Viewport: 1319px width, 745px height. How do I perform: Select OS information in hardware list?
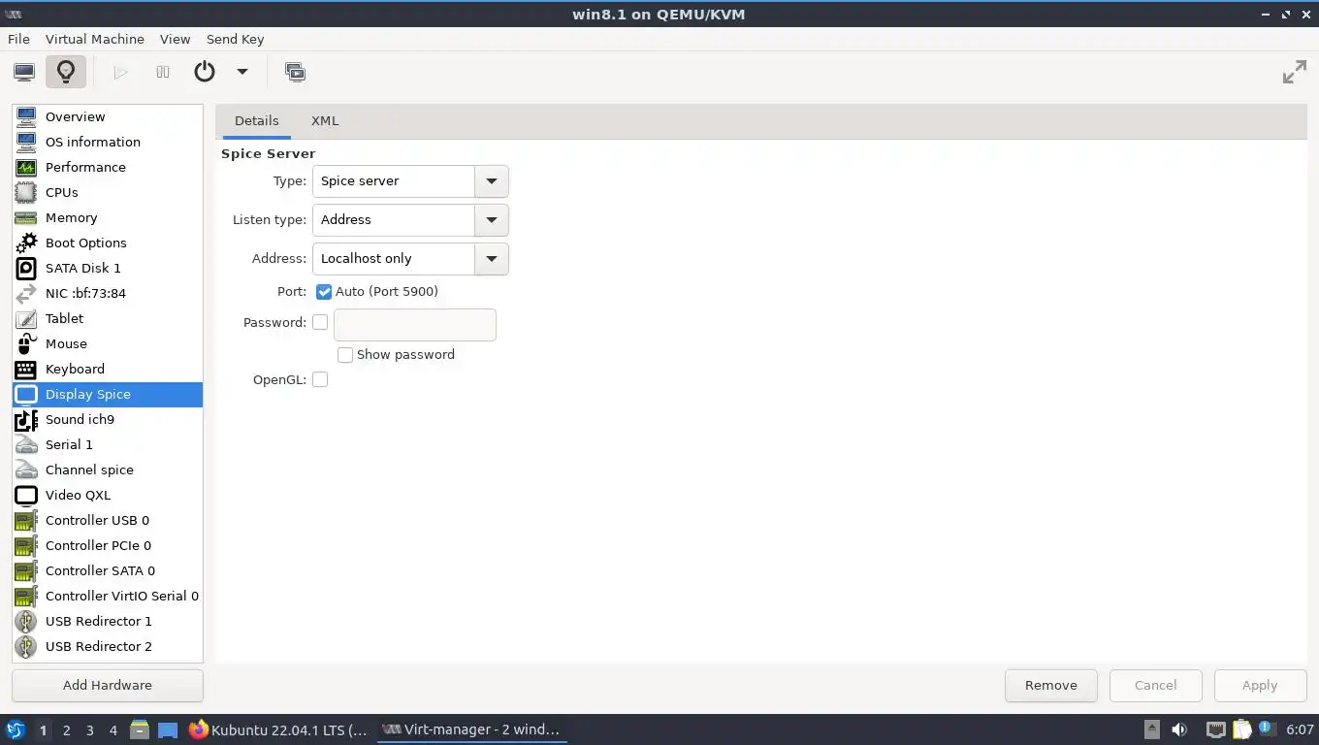(x=108, y=142)
